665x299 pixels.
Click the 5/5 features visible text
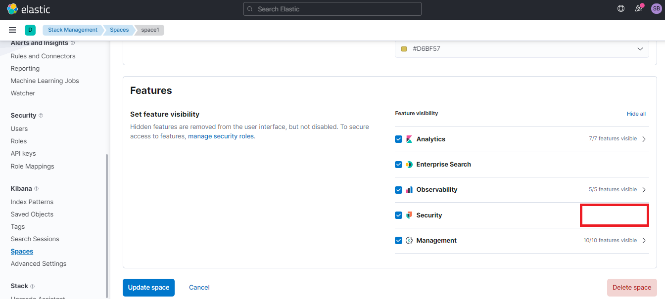[613, 190]
